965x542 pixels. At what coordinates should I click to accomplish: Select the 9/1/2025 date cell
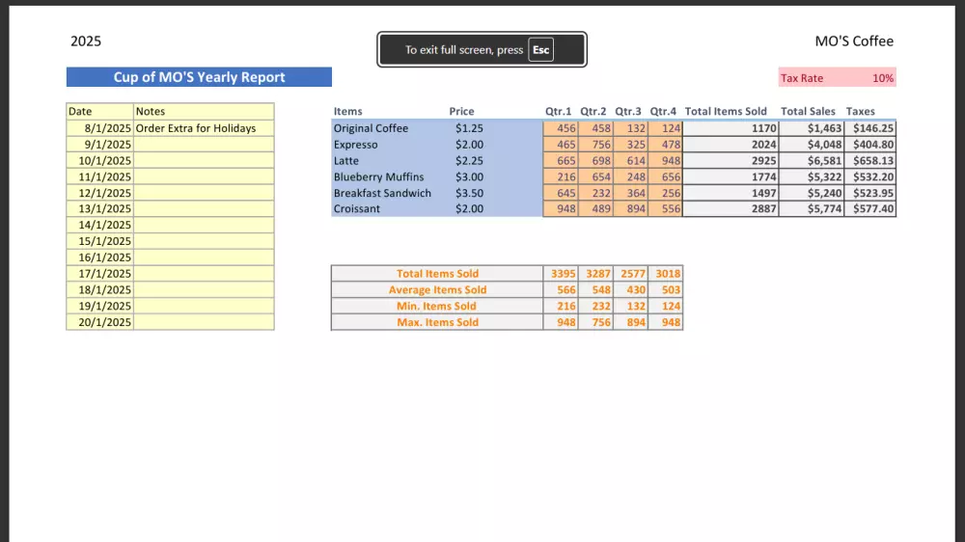click(x=99, y=144)
